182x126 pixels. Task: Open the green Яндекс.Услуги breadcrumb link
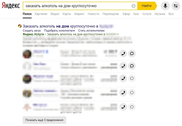33,34
